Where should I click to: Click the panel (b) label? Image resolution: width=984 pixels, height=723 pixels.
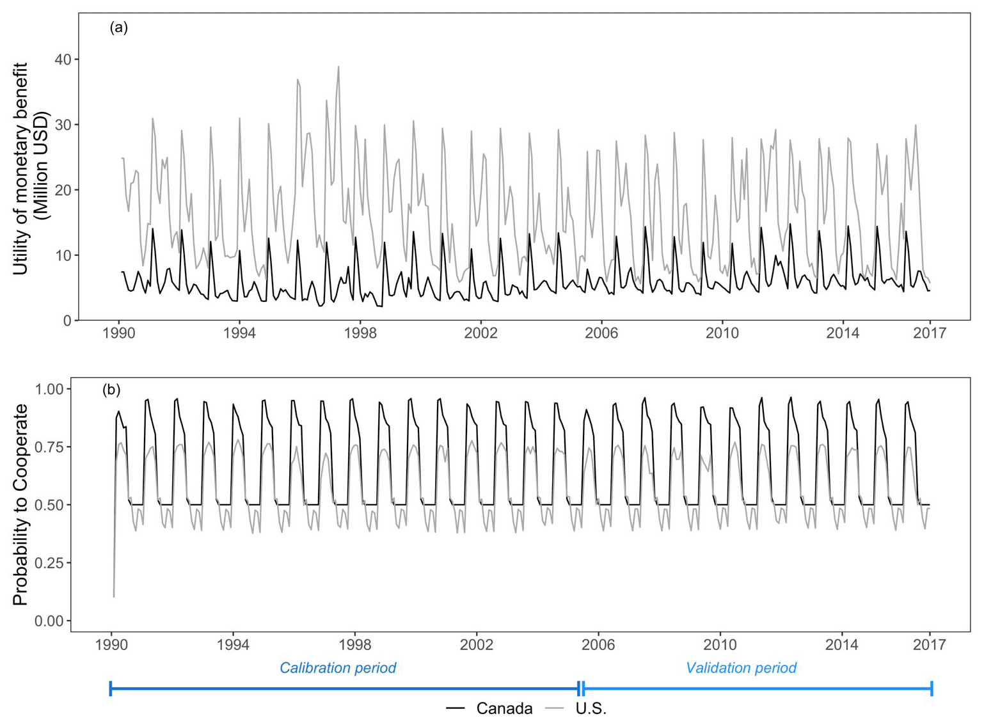(x=111, y=390)
